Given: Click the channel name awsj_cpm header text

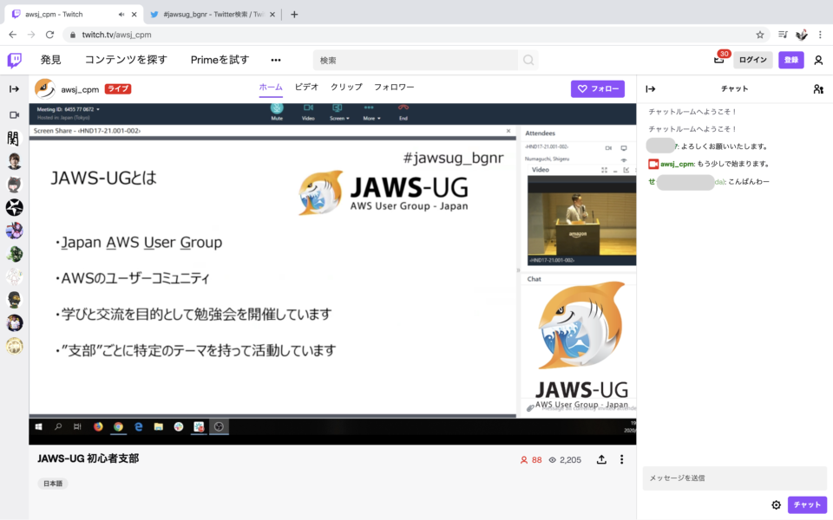Looking at the screenshot, I should pos(80,89).
